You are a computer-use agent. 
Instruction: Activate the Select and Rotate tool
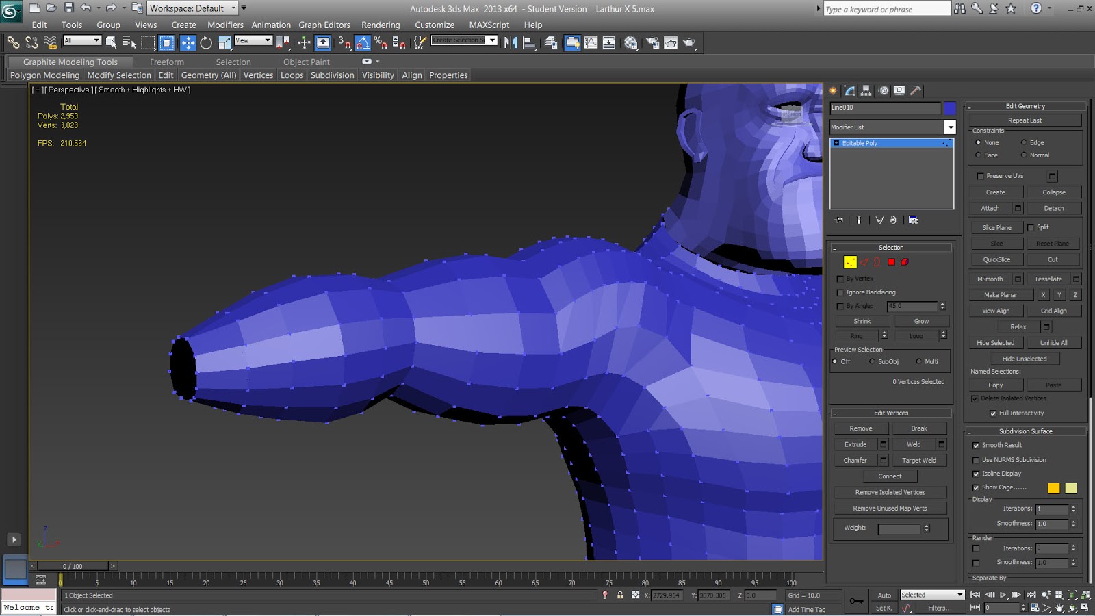206,43
